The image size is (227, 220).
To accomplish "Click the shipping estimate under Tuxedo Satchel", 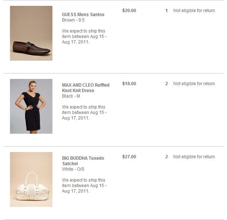I will coord(84,186).
